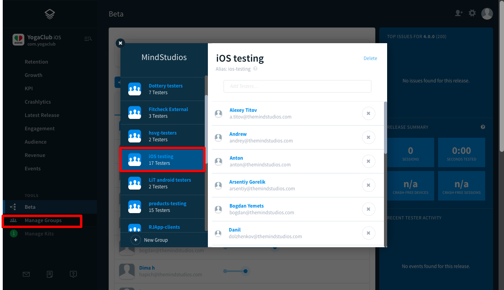Click the Dottery testers group icon

tap(135, 89)
